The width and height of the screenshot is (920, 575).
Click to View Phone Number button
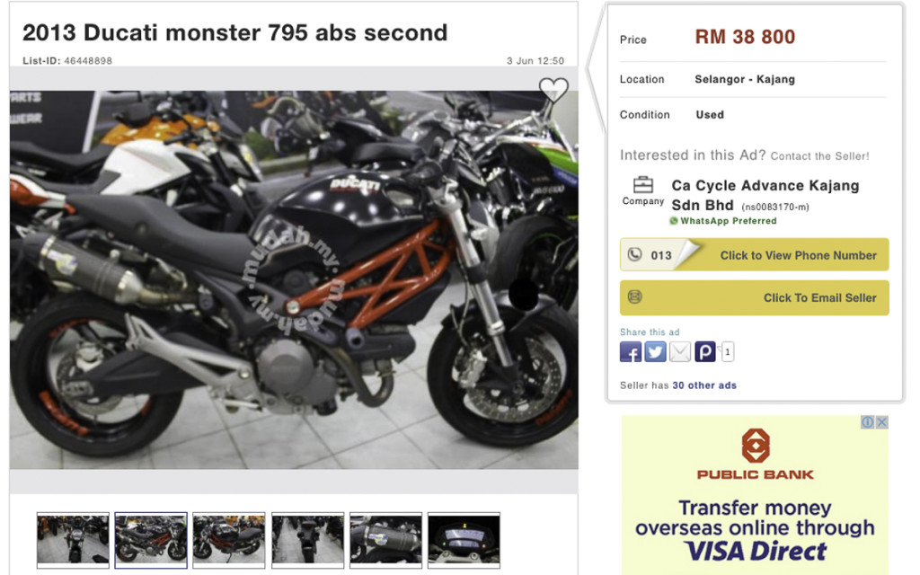tap(754, 254)
